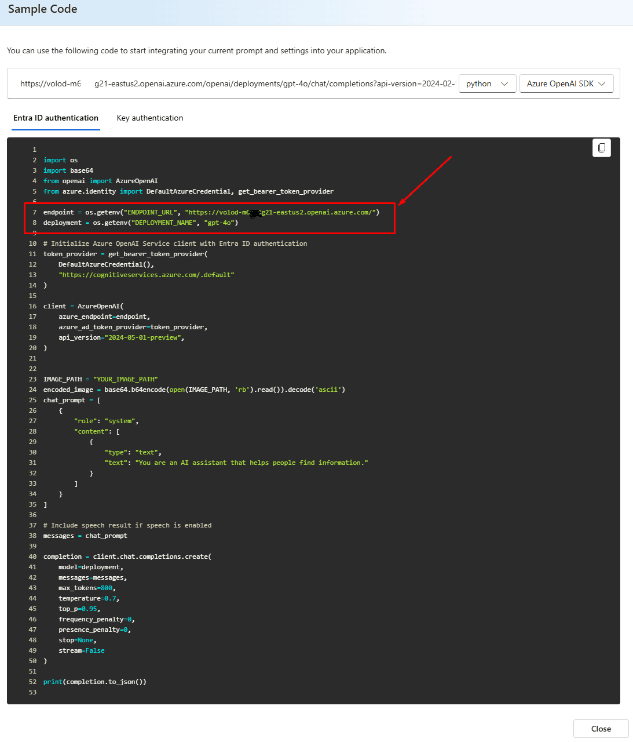Click the api_version 2024-05-01-preview line
The height and width of the screenshot is (742, 633).
122,337
